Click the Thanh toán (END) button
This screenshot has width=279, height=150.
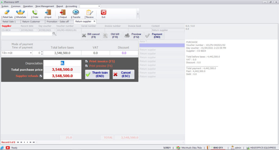[x=97, y=74]
